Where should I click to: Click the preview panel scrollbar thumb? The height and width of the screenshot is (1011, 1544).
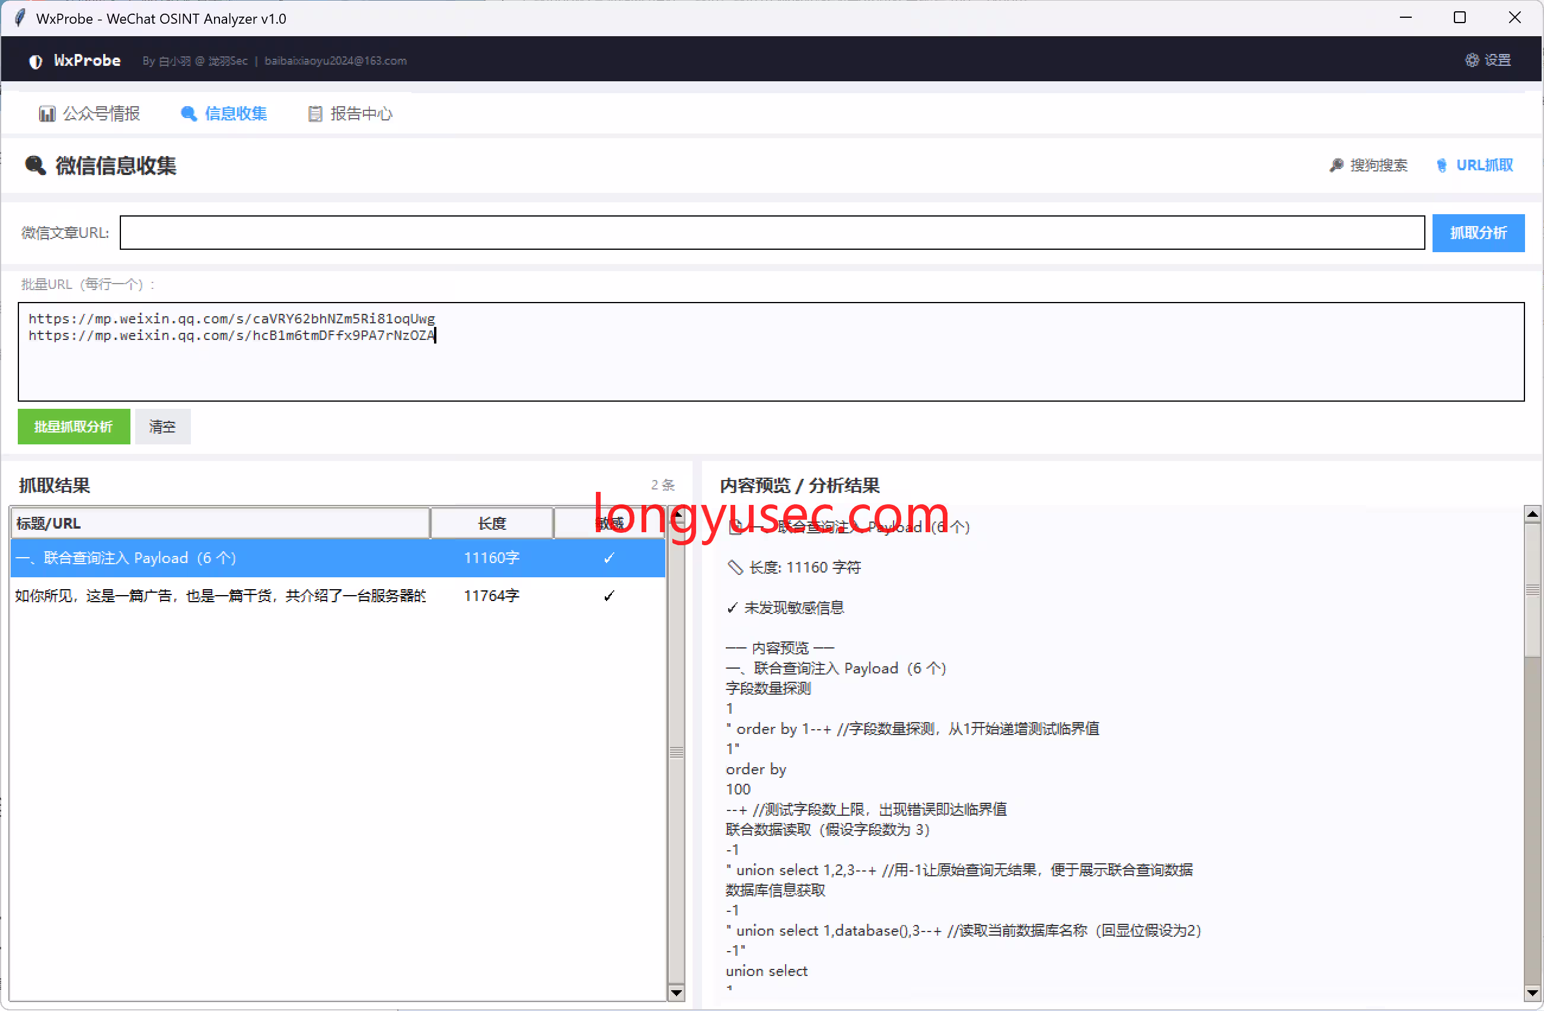pos(1532,590)
